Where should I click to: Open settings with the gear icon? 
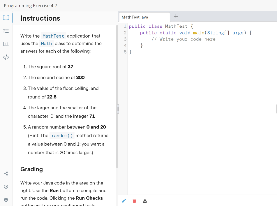[x=6, y=200]
